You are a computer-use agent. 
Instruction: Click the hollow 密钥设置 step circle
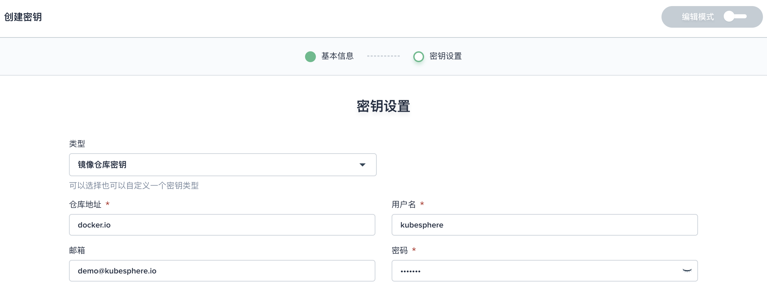[418, 56]
